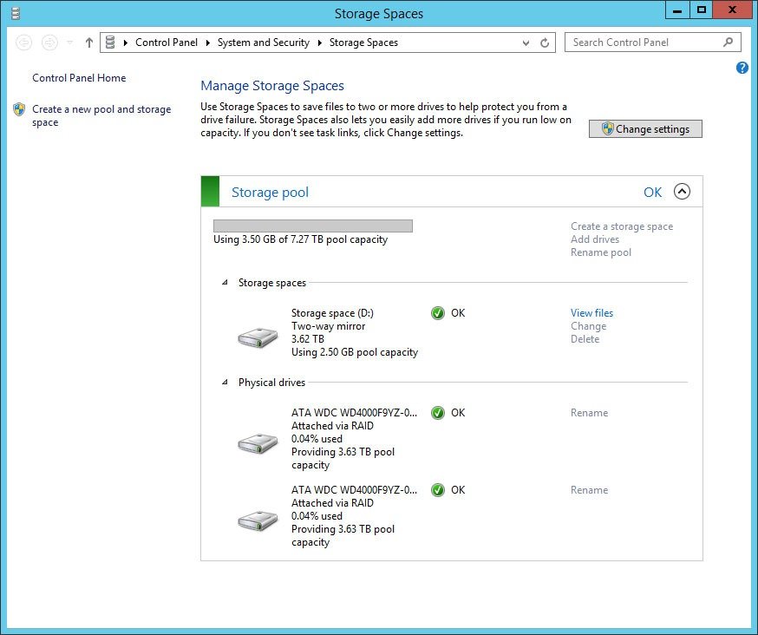The width and height of the screenshot is (758, 635).
Task: Close the Storage Spaces window
Action: tap(732, 10)
